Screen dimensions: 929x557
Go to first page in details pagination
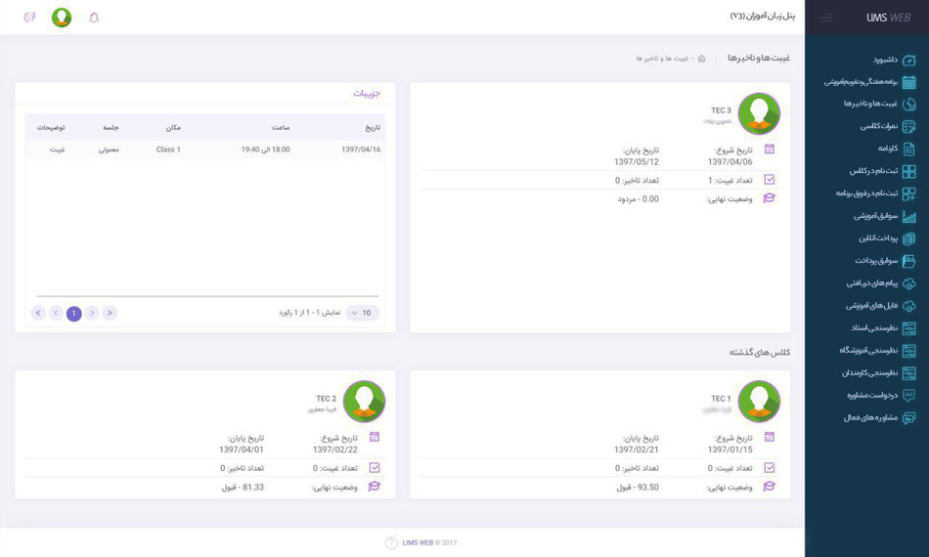pos(110,313)
